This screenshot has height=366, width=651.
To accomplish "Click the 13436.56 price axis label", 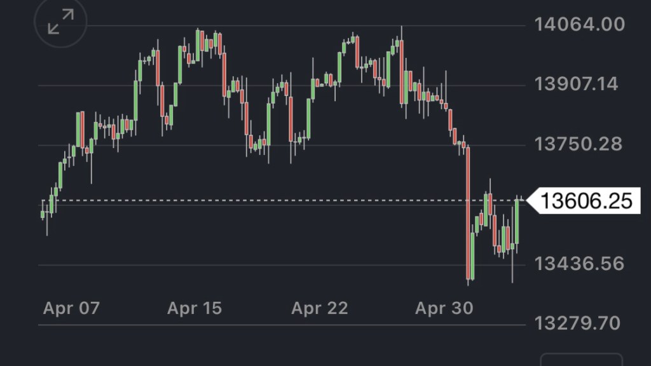I will 579,264.
